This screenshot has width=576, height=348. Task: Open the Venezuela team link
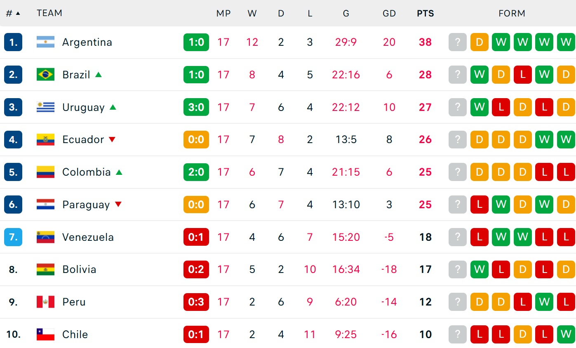point(88,237)
